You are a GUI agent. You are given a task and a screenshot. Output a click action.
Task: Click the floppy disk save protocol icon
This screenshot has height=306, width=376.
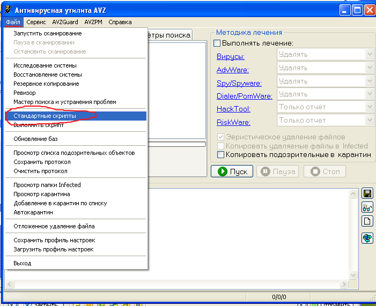point(367,193)
